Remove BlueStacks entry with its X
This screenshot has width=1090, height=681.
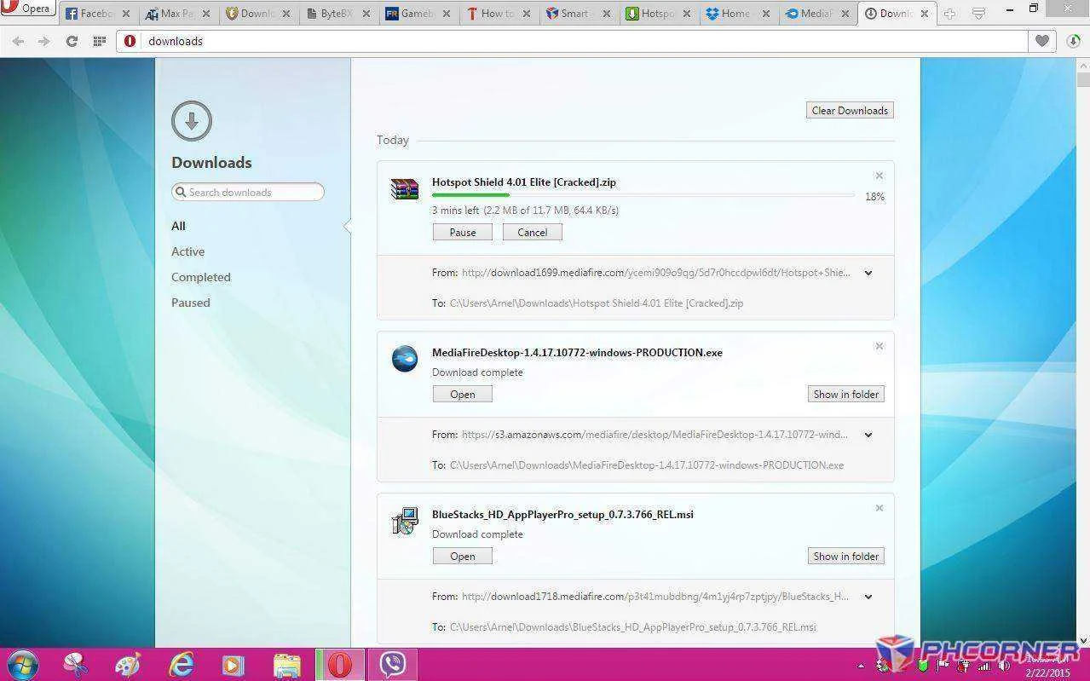tap(879, 508)
